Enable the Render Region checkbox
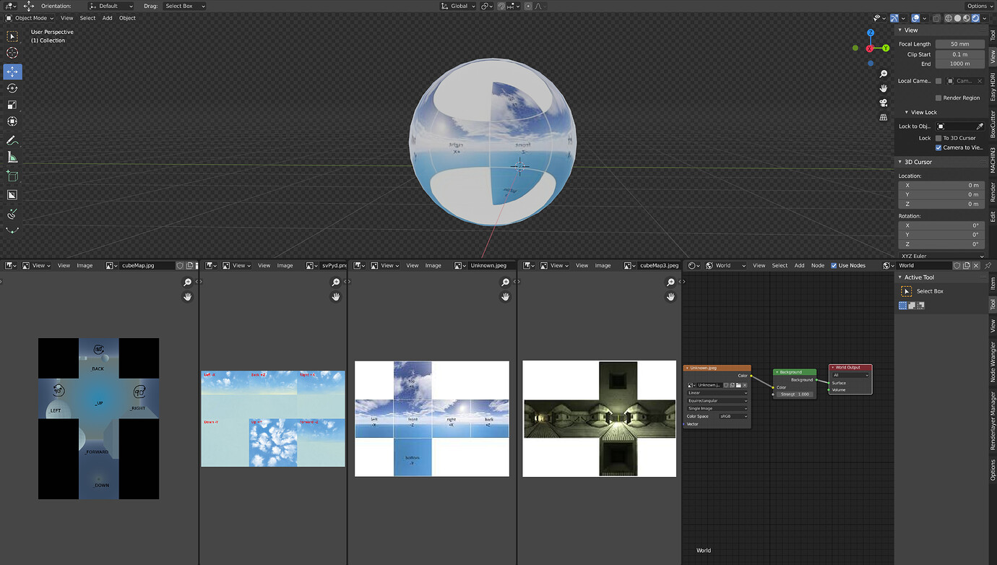 [x=938, y=98]
